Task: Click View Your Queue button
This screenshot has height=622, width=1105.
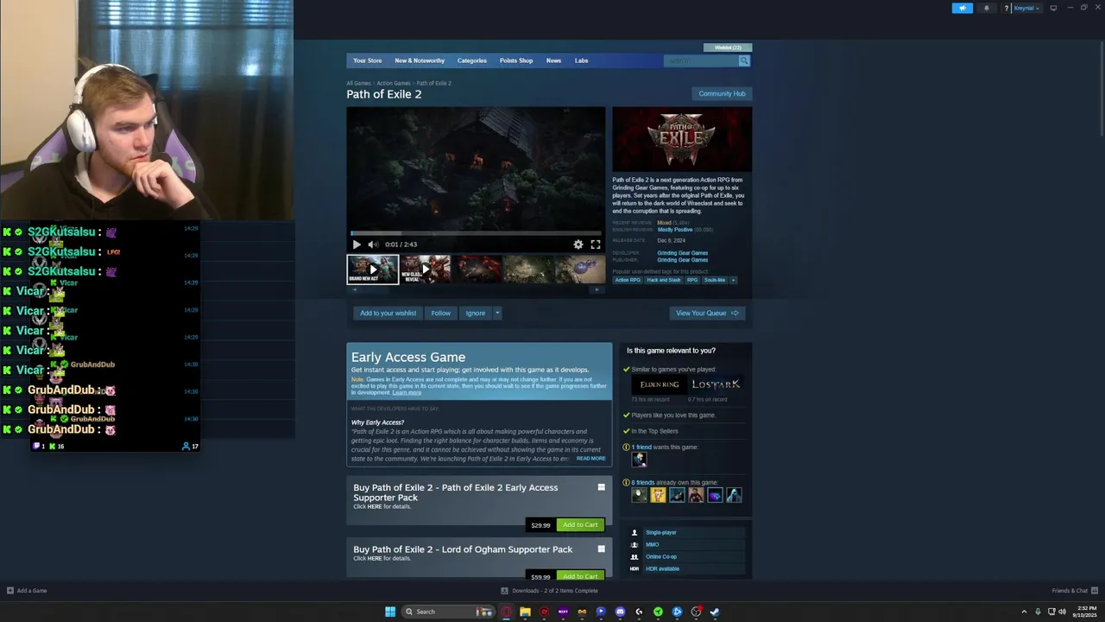Action: [707, 313]
